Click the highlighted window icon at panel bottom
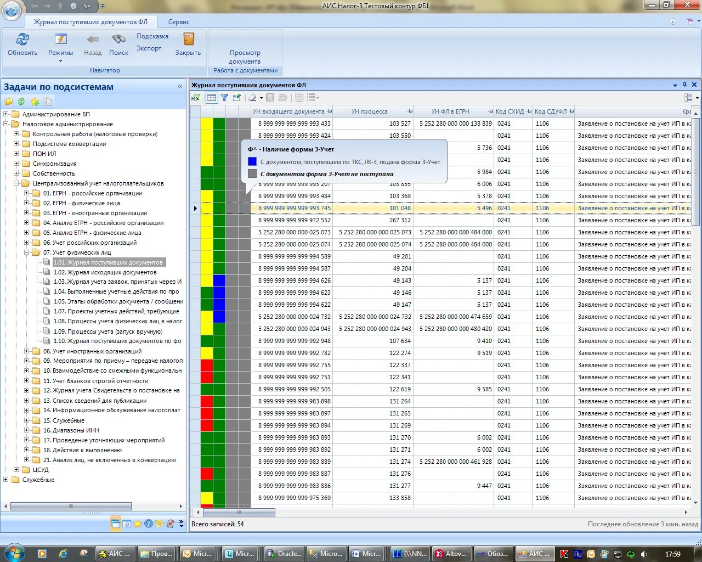 (116, 524)
